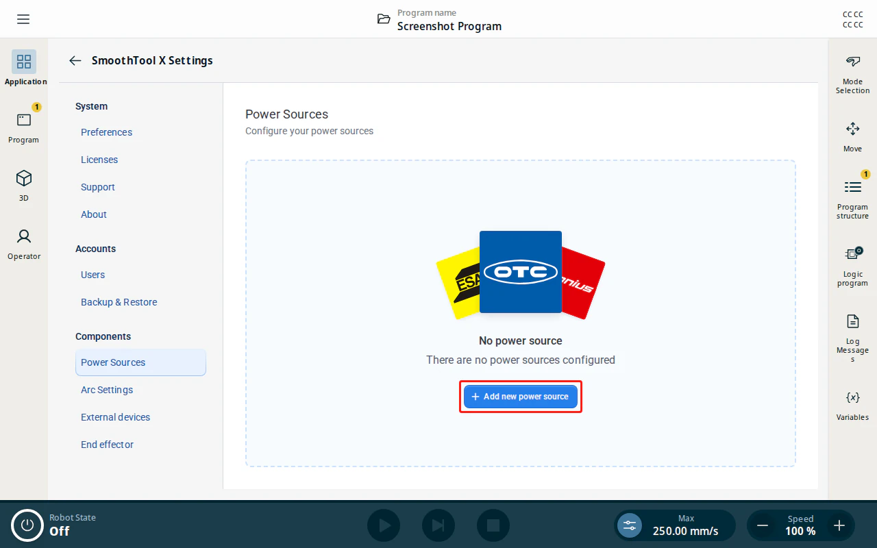The height and width of the screenshot is (548, 877).
Task: Click the No power source message
Action: (521, 340)
